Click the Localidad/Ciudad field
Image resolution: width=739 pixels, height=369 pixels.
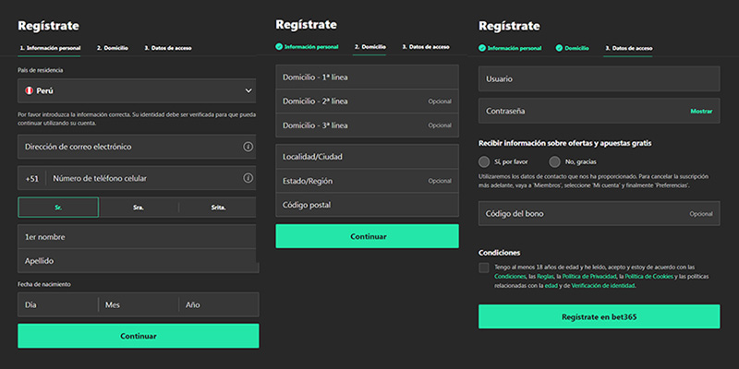click(367, 157)
